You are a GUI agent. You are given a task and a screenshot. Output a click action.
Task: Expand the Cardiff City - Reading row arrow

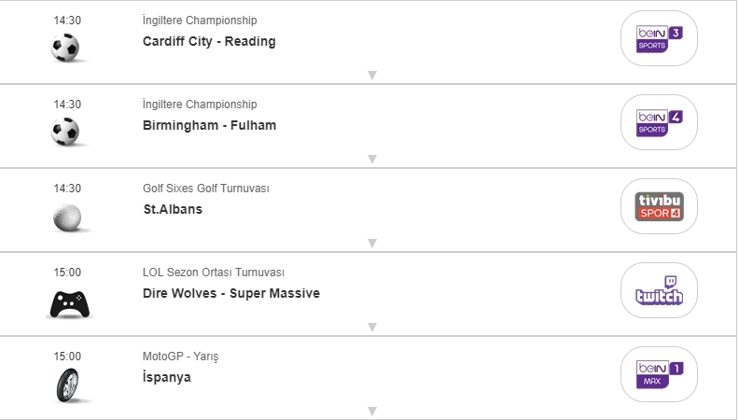(371, 76)
